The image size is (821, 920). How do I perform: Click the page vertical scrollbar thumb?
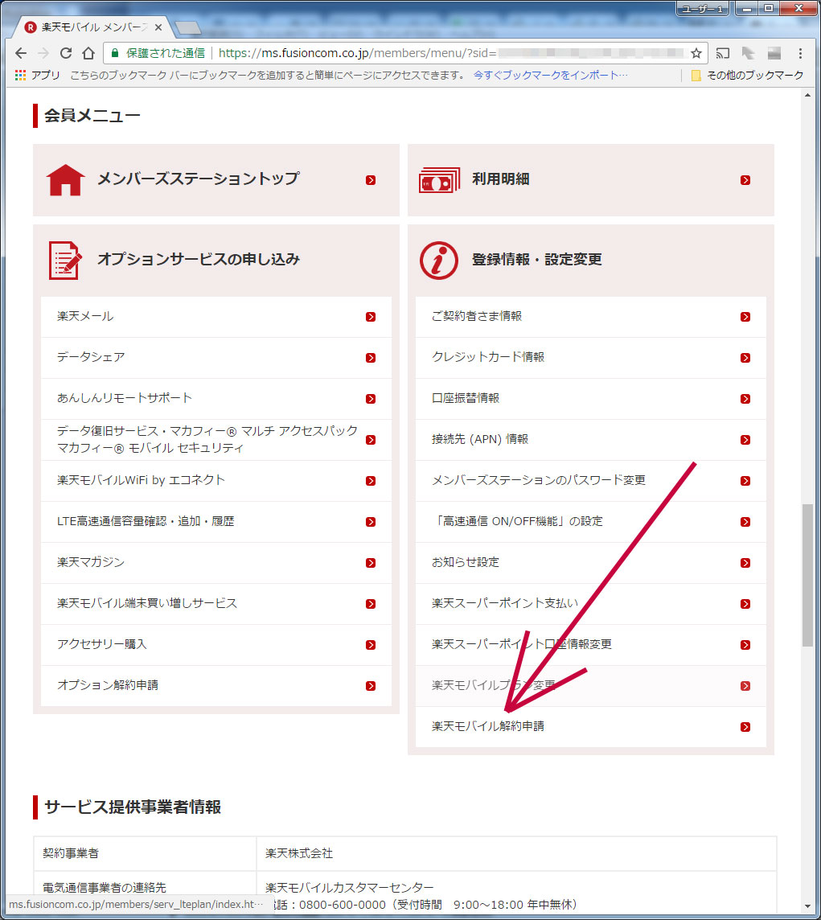pos(808,574)
